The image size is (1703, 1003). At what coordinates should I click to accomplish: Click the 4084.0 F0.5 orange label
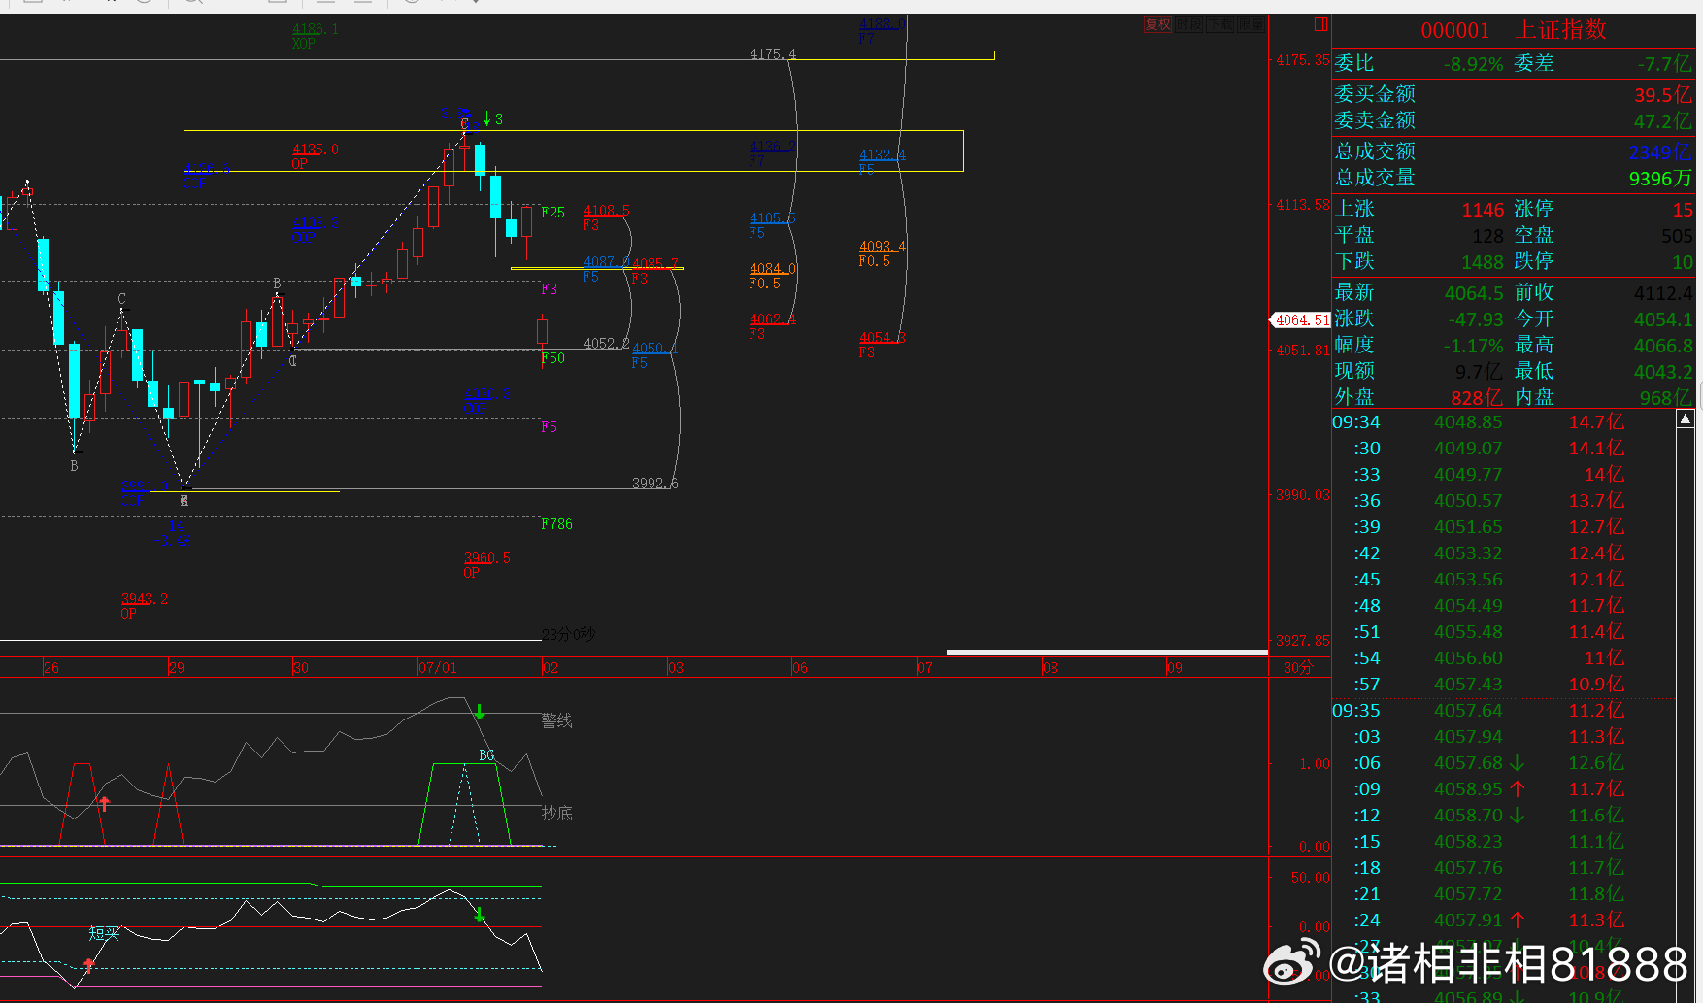(x=772, y=276)
